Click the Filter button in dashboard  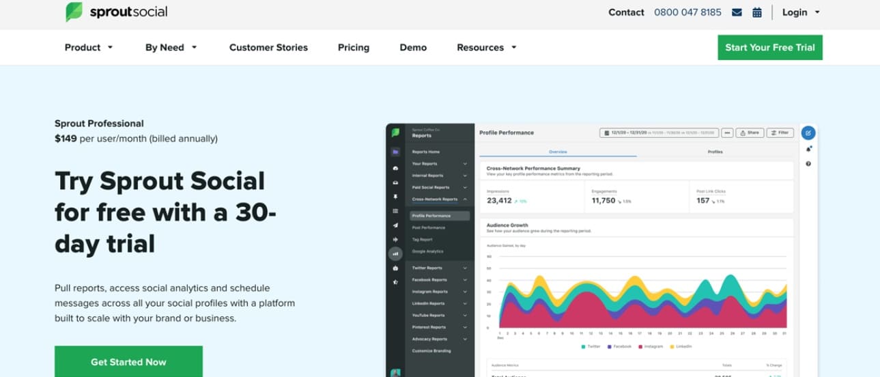coord(780,132)
